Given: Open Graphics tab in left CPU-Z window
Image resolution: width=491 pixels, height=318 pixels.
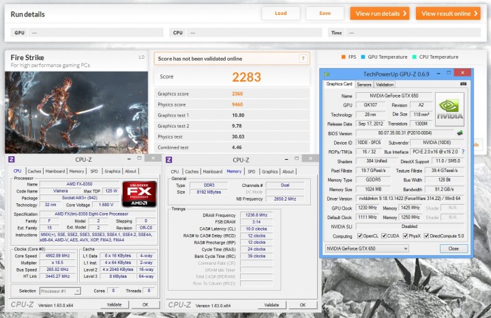Looking at the screenshot, I should [x=113, y=171].
